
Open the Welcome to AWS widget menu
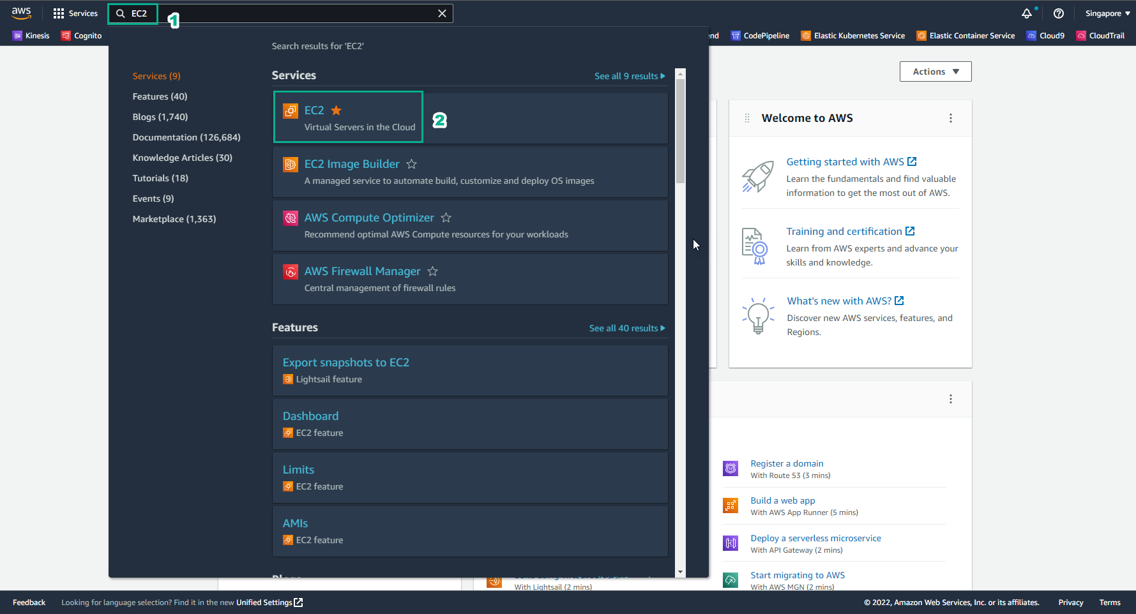point(951,118)
